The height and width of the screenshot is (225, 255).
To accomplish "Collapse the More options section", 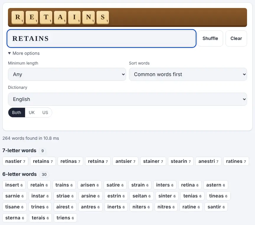I will [x=24, y=53].
